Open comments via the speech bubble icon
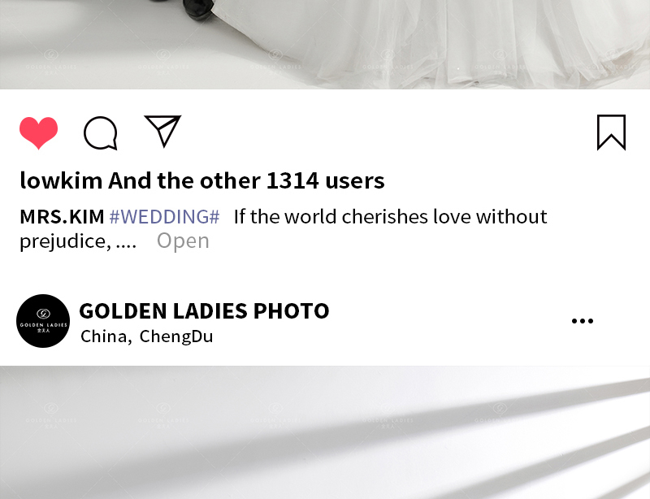 [100, 132]
